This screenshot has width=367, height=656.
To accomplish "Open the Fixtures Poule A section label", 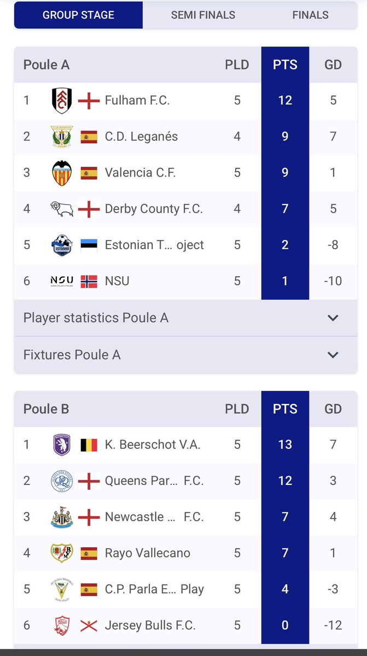I will tap(72, 355).
